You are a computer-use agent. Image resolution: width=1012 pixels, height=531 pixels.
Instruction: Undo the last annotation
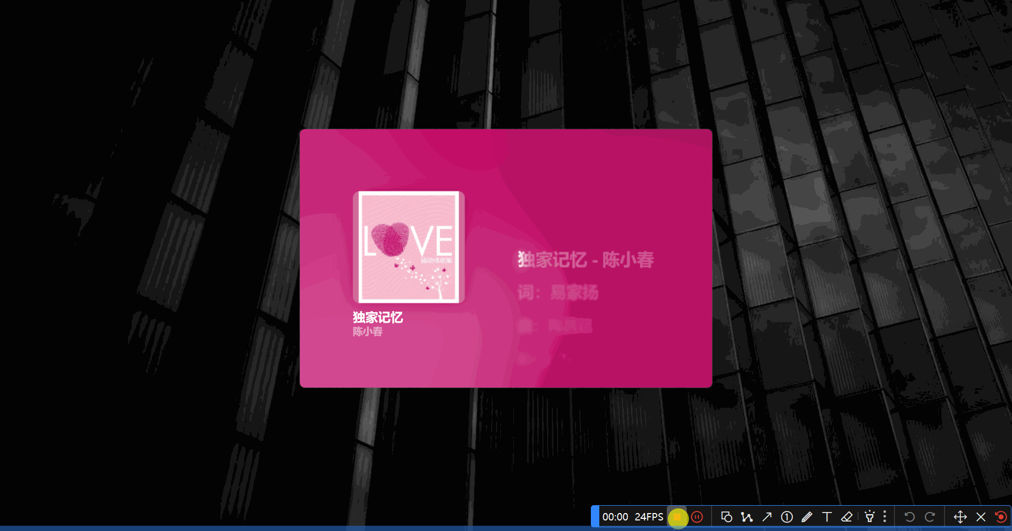(909, 517)
